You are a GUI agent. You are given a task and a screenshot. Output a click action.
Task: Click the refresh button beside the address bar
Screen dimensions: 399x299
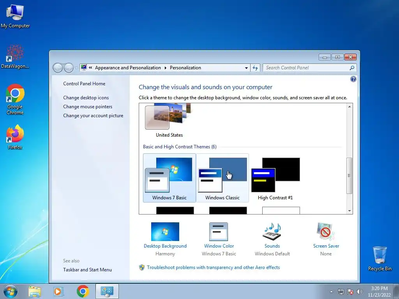255,68
